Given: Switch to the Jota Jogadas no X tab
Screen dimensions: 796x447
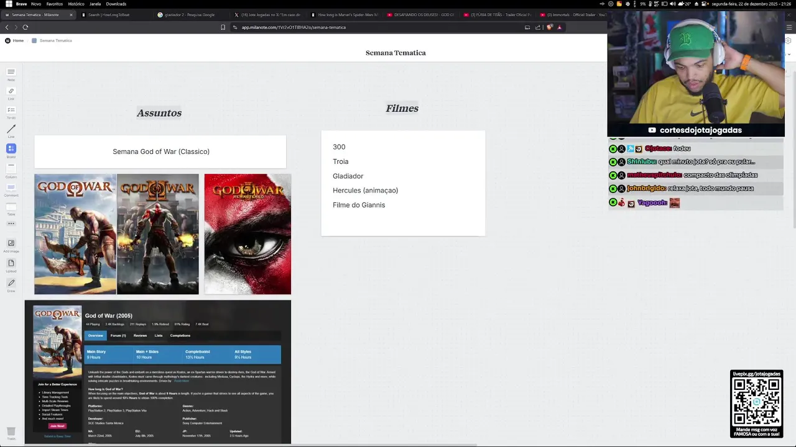Looking at the screenshot, I should click(x=267, y=15).
